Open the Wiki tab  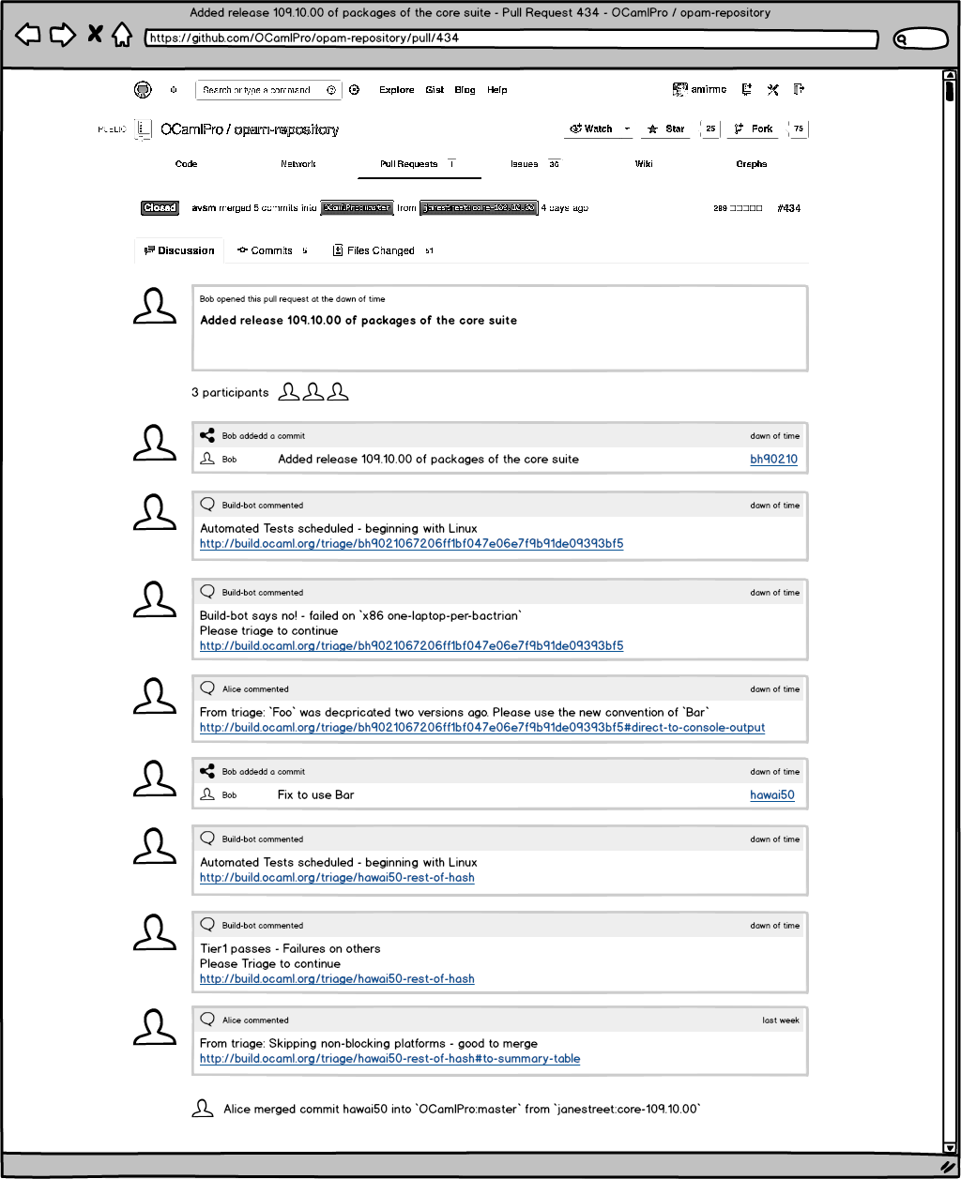644,164
